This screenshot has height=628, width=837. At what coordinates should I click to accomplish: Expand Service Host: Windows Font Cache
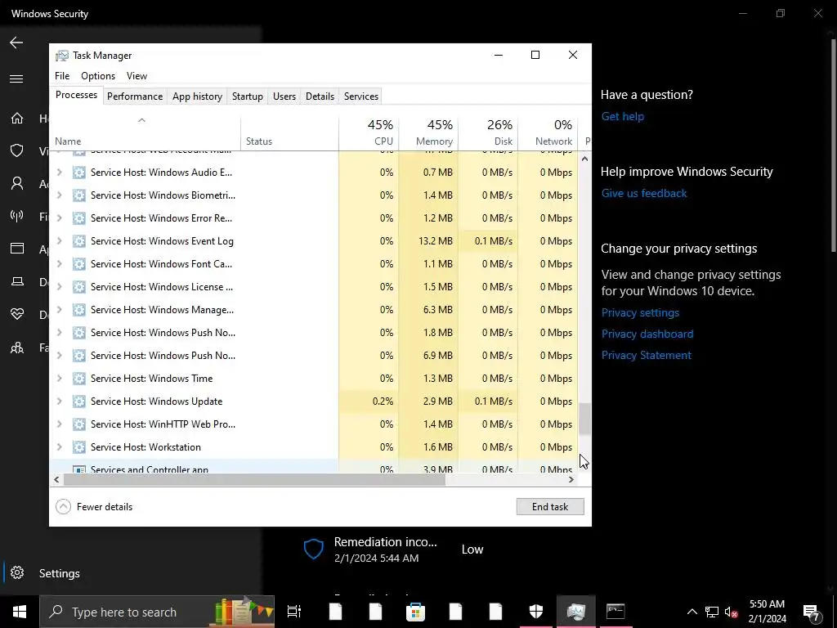click(59, 264)
